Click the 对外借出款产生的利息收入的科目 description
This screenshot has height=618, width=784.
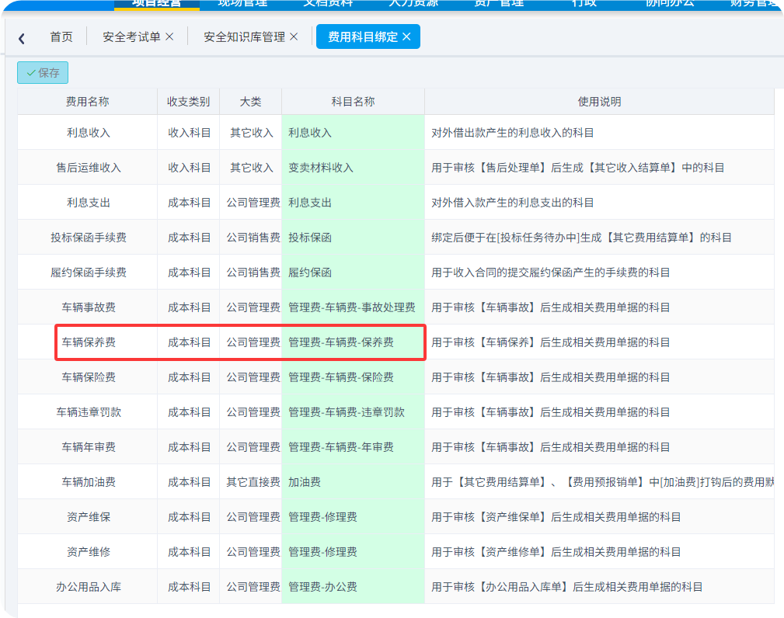(513, 133)
